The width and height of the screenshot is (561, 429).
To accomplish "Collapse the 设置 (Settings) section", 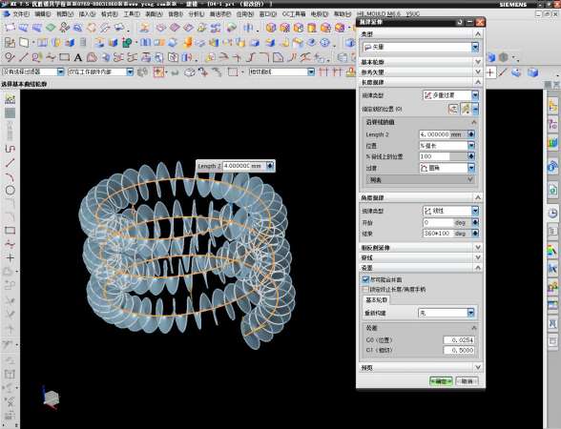I will pos(421,268).
